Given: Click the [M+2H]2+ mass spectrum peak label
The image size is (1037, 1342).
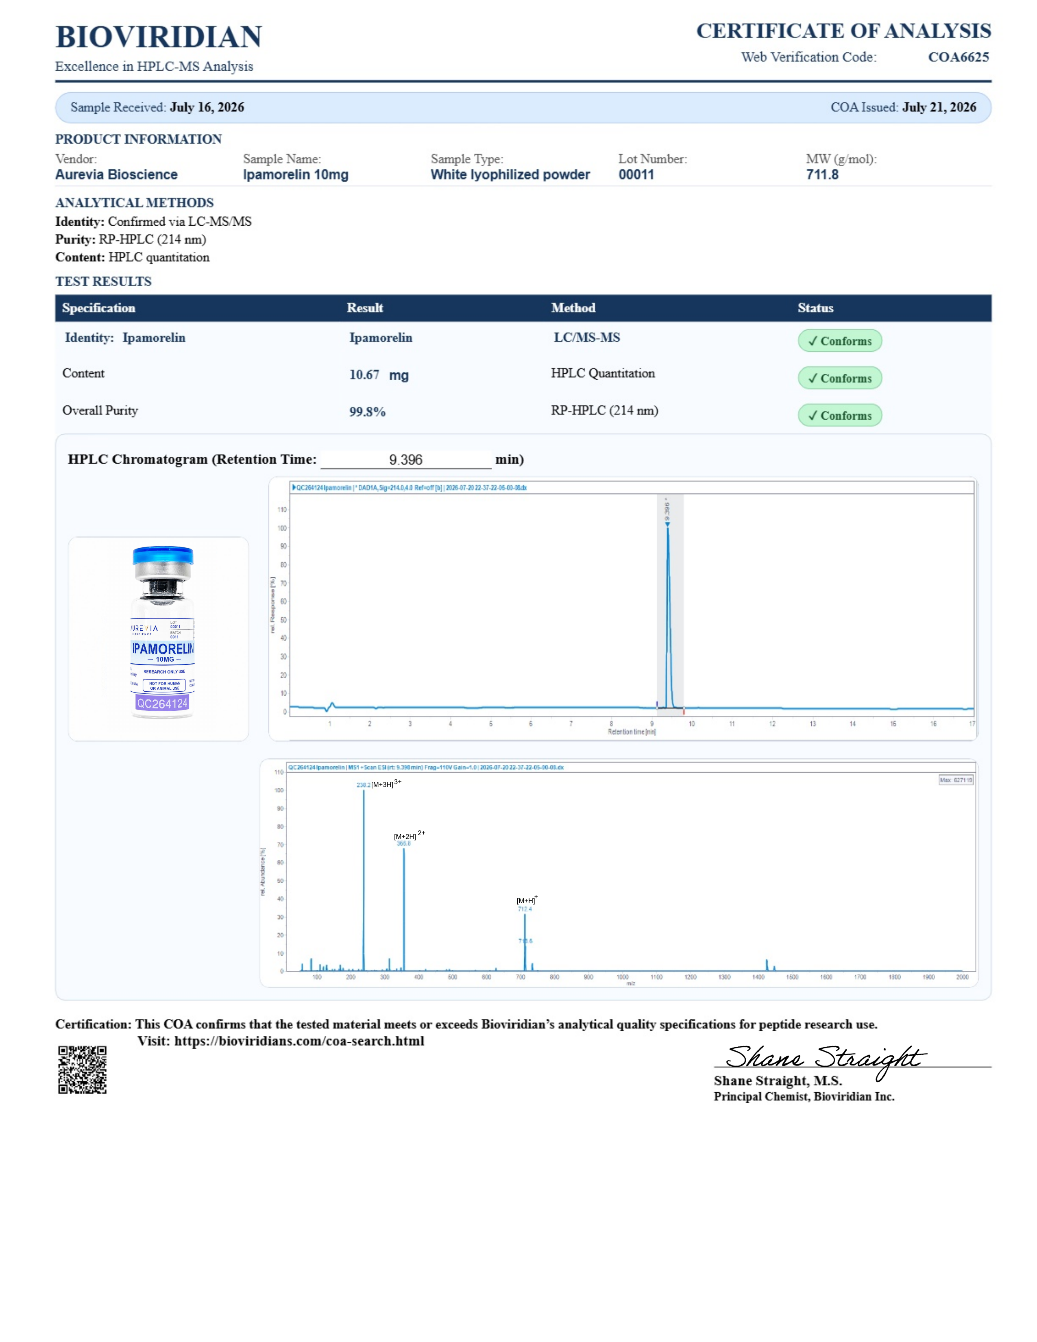Looking at the screenshot, I should pos(409,836).
